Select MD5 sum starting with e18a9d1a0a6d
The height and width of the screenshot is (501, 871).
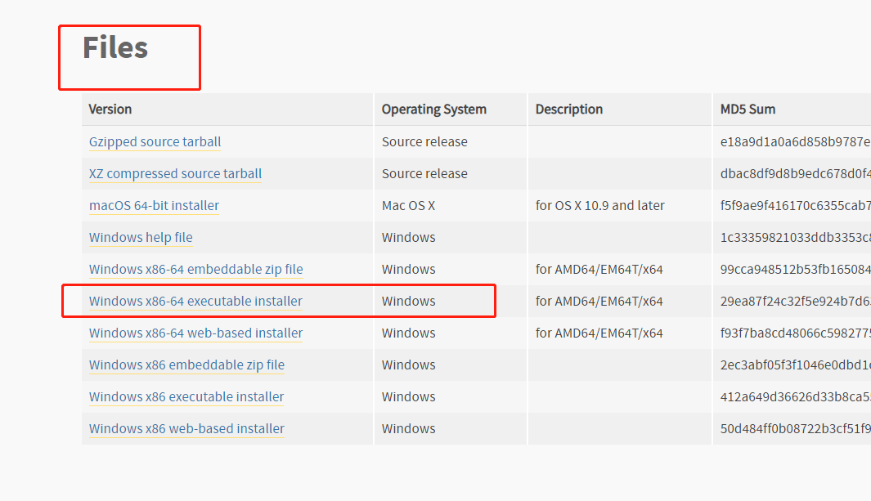796,141
